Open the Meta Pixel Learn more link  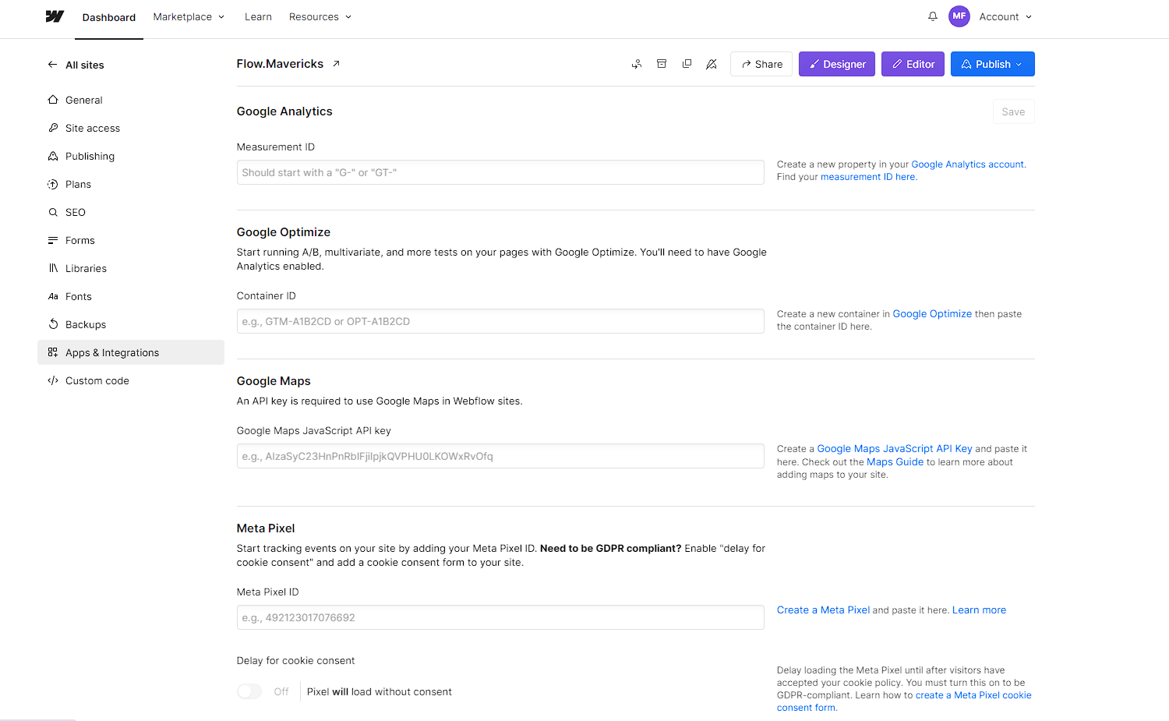(979, 610)
